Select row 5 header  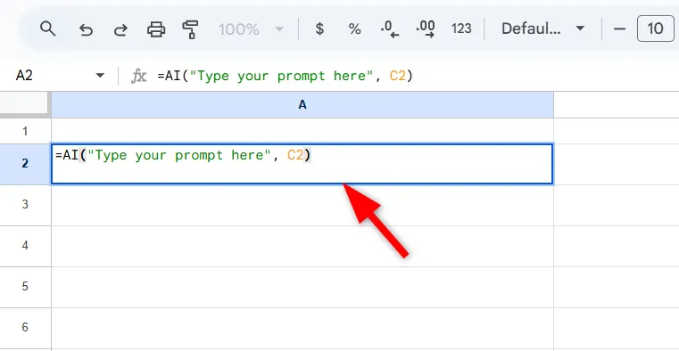coord(25,287)
